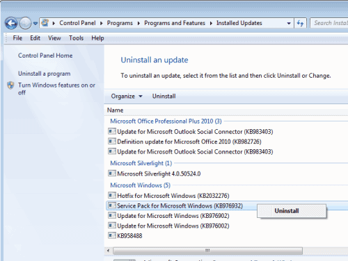
Task: Click icon of Update KB976902
Action: tap(112, 215)
